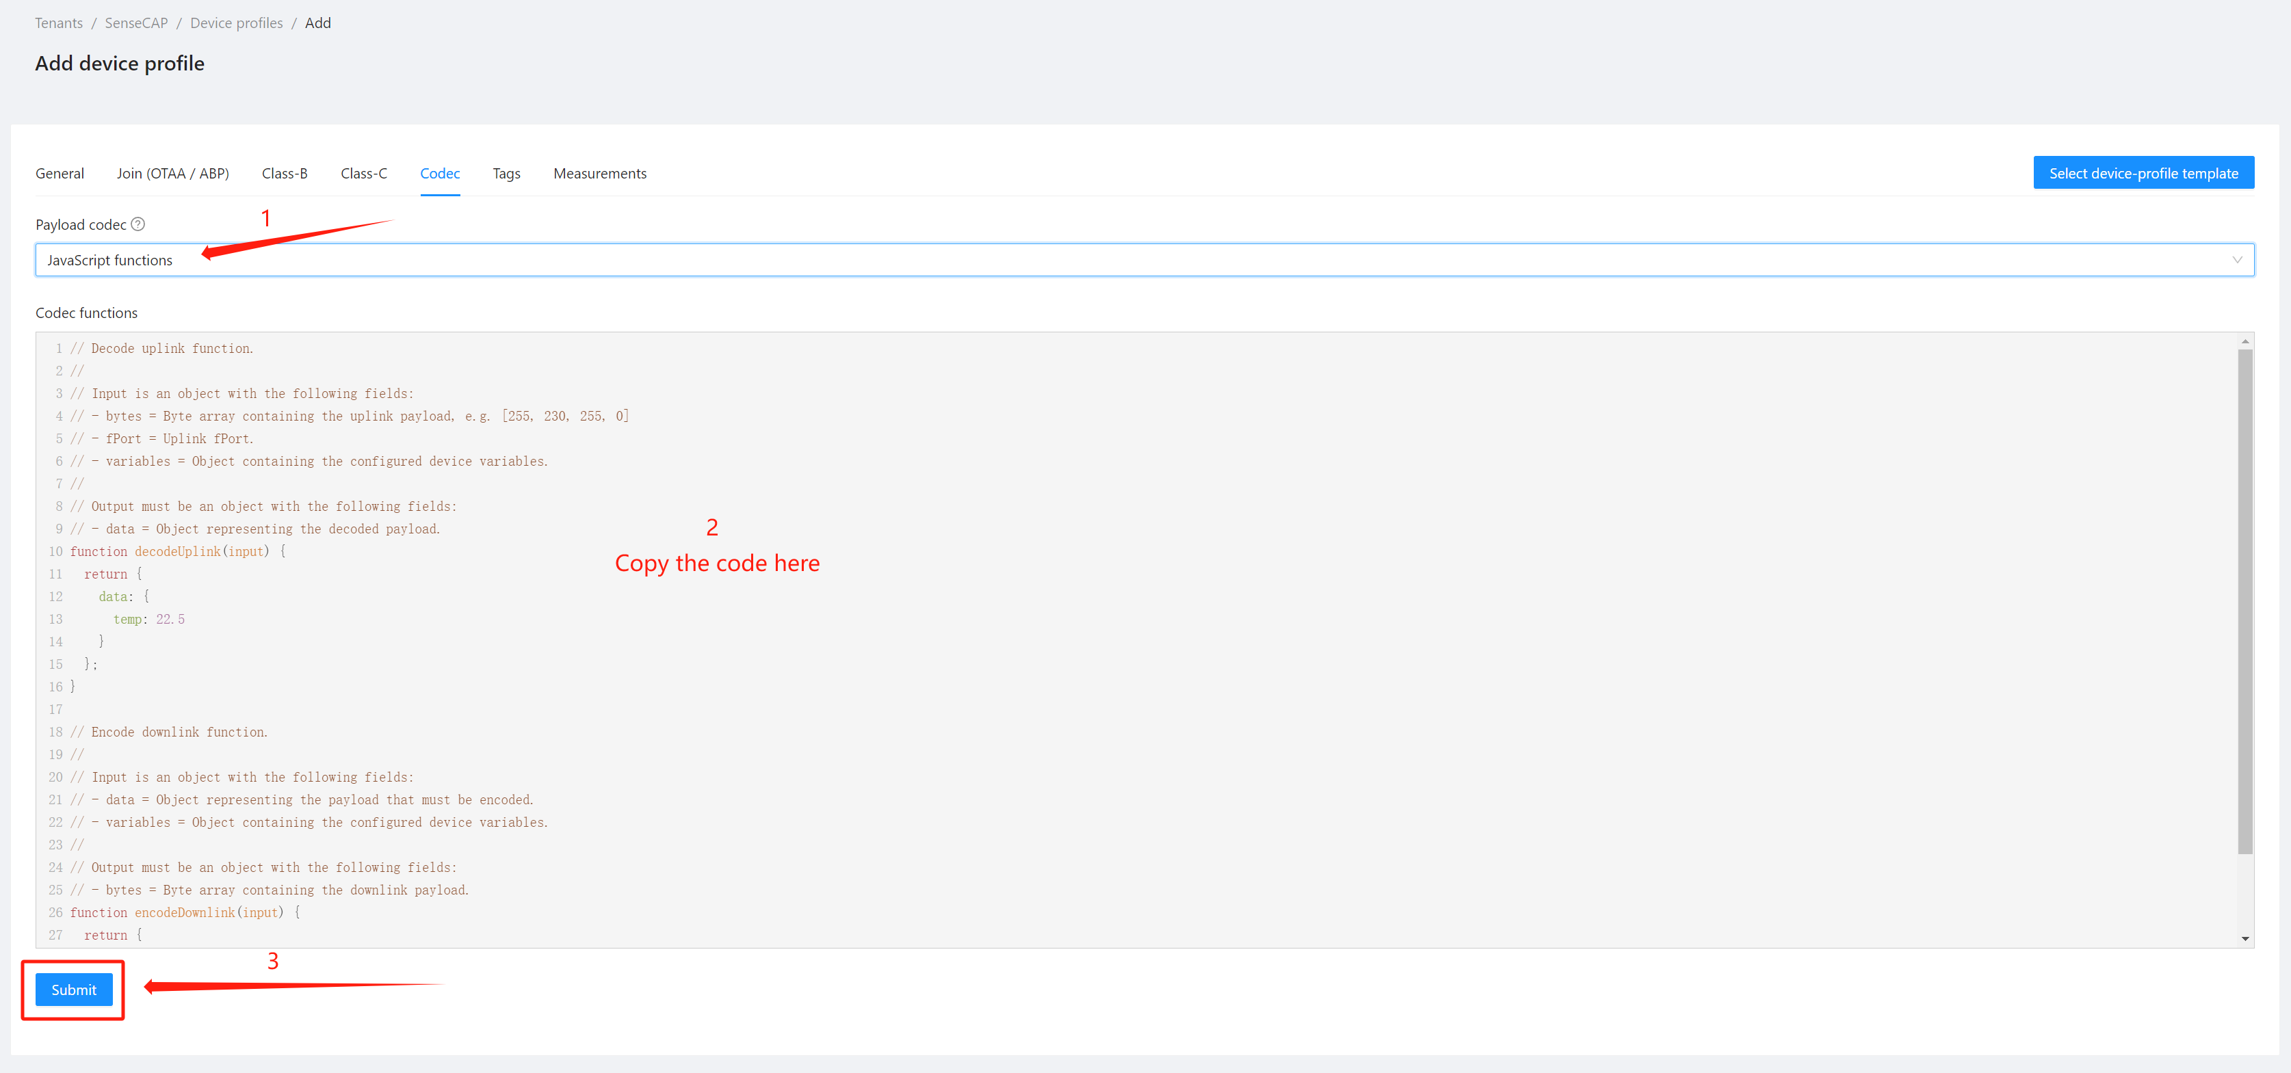Open the Class-B tab
The height and width of the screenshot is (1073, 2291).
tap(285, 173)
